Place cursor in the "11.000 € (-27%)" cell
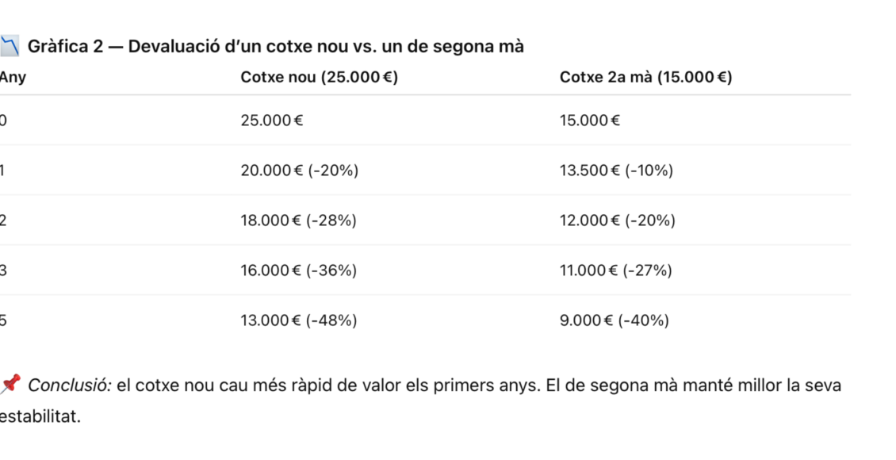Screen dimensions: 896x460 tap(615, 270)
